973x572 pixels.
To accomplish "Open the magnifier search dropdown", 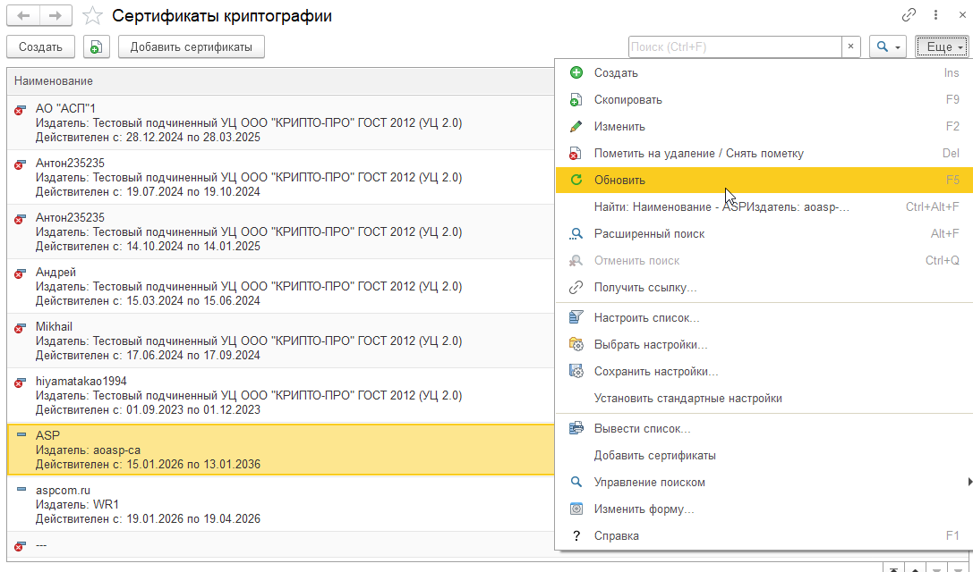I will pyautogui.click(x=887, y=46).
